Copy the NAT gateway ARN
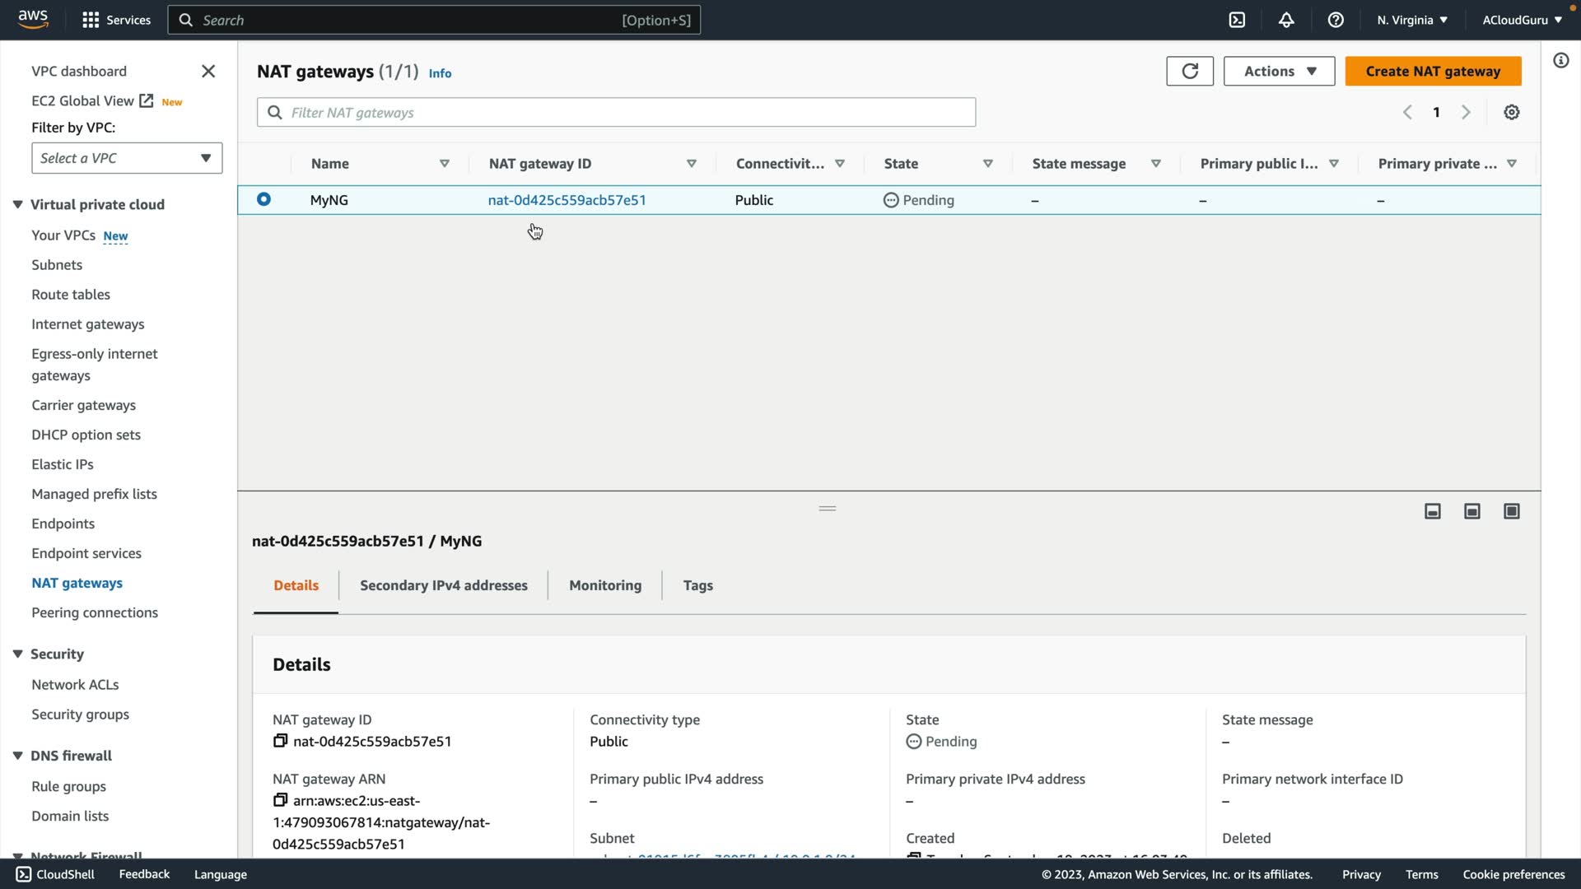Image resolution: width=1581 pixels, height=889 pixels. coord(280,800)
